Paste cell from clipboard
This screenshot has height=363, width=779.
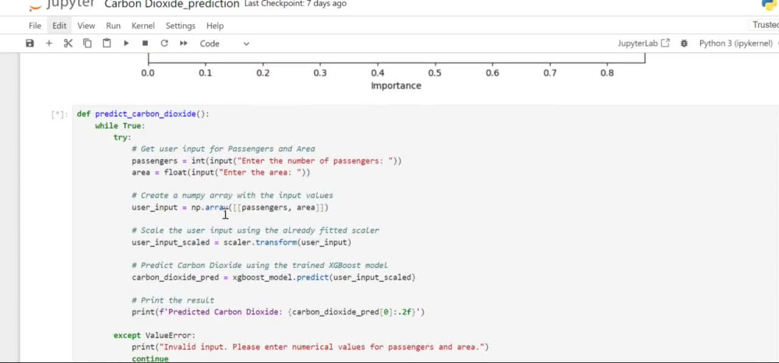pyautogui.click(x=106, y=43)
